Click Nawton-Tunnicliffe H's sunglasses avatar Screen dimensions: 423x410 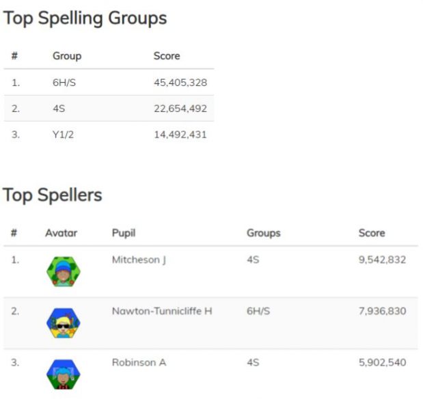pyautogui.click(x=64, y=323)
